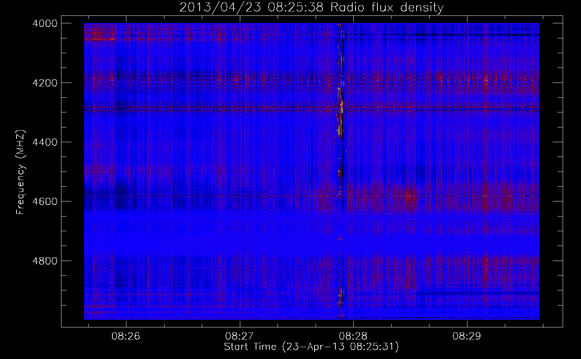581x359 pixels.
Task: Click the 08:28 time axis label
Action: click(x=353, y=336)
